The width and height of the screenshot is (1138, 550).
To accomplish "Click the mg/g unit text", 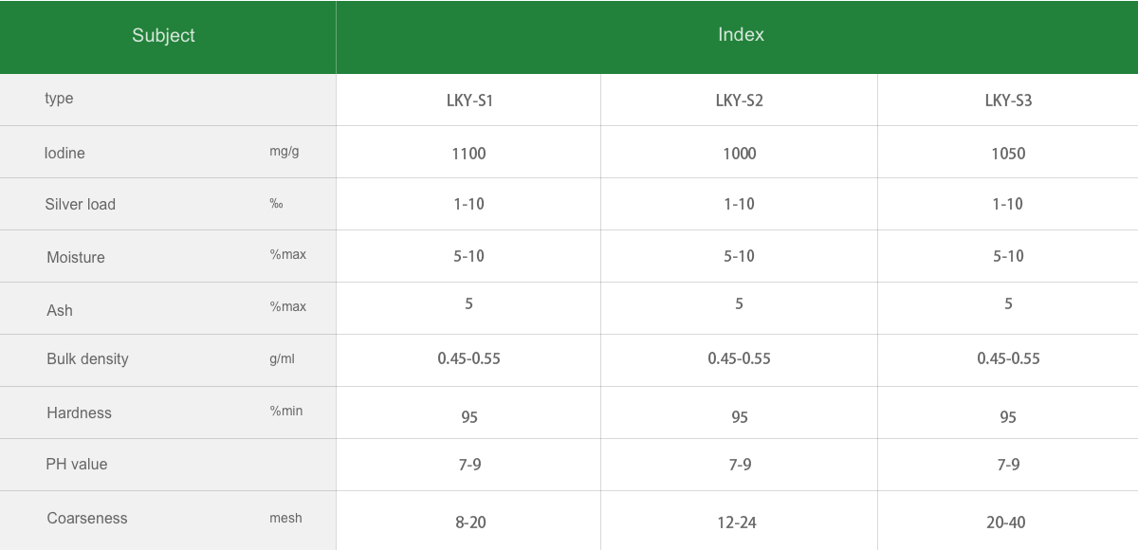I will click(x=284, y=152).
